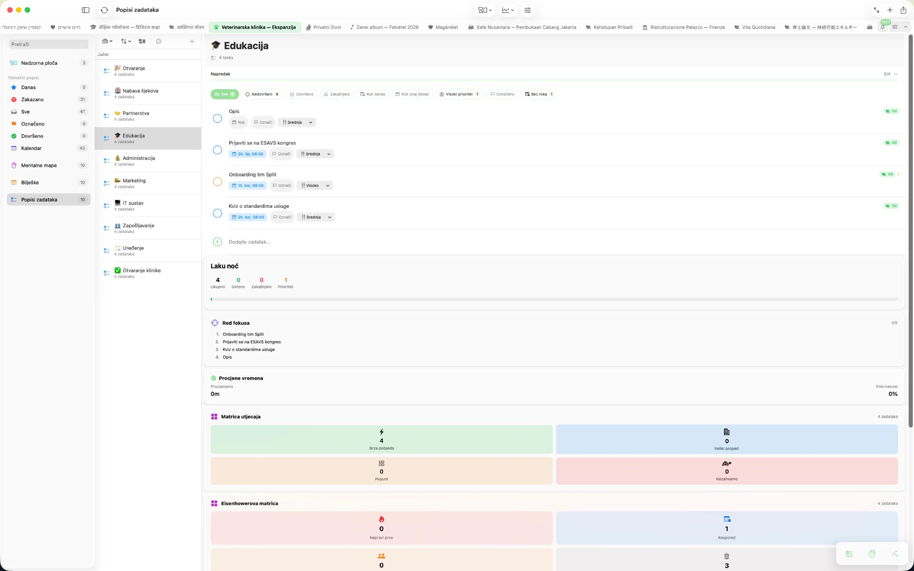Open priority dropdown on ESAVS kongres task
This screenshot has height=571, width=914.
tap(315, 154)
